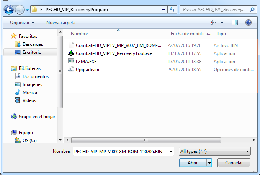Open the Abrir button split arrow
This screenshot has height=175, width=260.
(209, 163)
